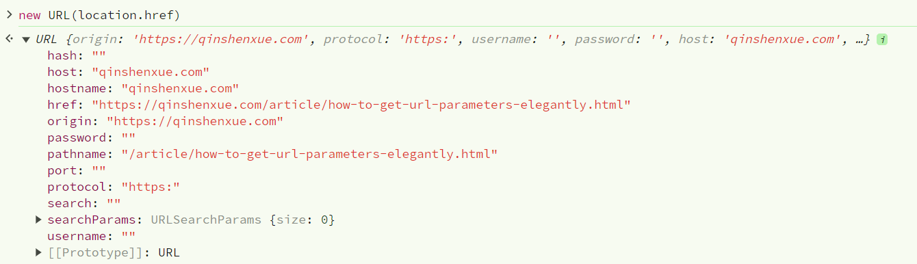
Task: Click the username property row
Action: (91, 237)
